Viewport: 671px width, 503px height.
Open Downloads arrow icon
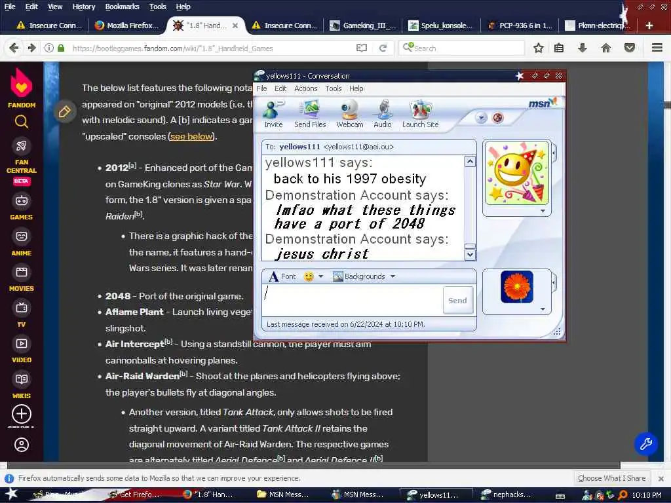coord(582,48)
